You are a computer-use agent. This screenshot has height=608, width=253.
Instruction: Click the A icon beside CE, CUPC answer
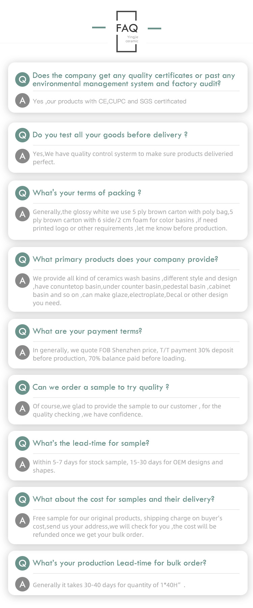click(23, 101)
